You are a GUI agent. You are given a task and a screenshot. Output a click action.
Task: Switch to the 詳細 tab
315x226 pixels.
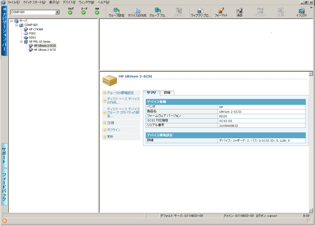(x=167, y=93)
